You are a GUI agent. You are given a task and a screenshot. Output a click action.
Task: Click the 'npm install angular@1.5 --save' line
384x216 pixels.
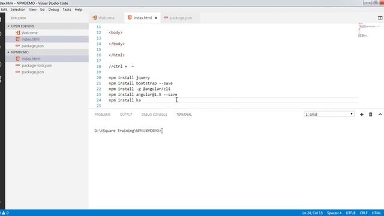click(x=143, y=95)
